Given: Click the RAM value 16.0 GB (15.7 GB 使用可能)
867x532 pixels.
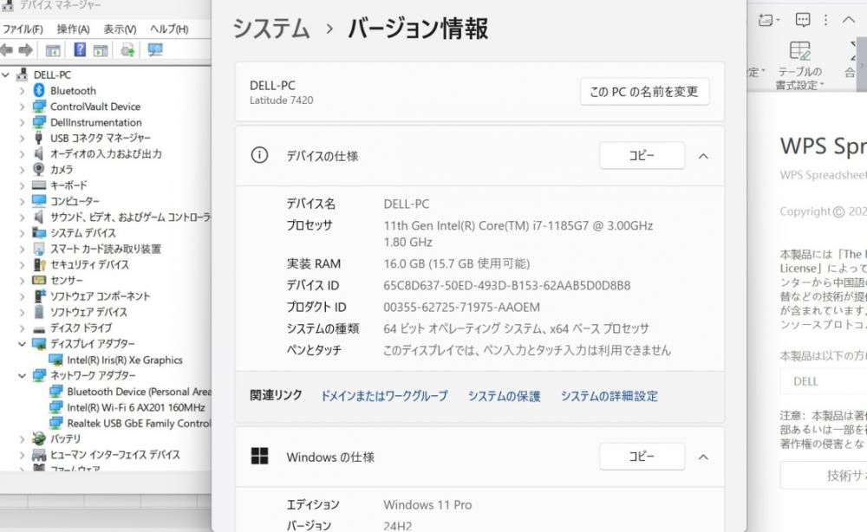Looking at the screenshot, I should 457,264.
